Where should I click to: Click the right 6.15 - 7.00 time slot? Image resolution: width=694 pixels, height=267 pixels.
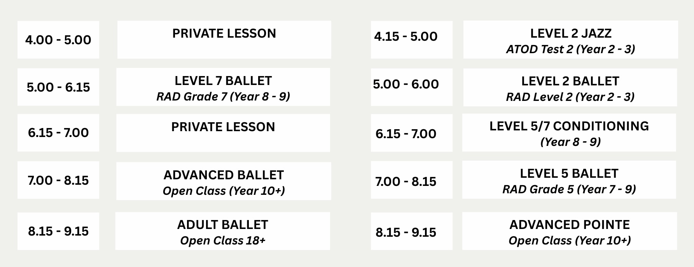tap(412, 134)
